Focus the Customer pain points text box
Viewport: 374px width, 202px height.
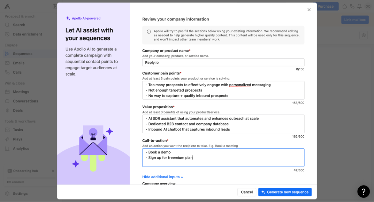(223, 90)
